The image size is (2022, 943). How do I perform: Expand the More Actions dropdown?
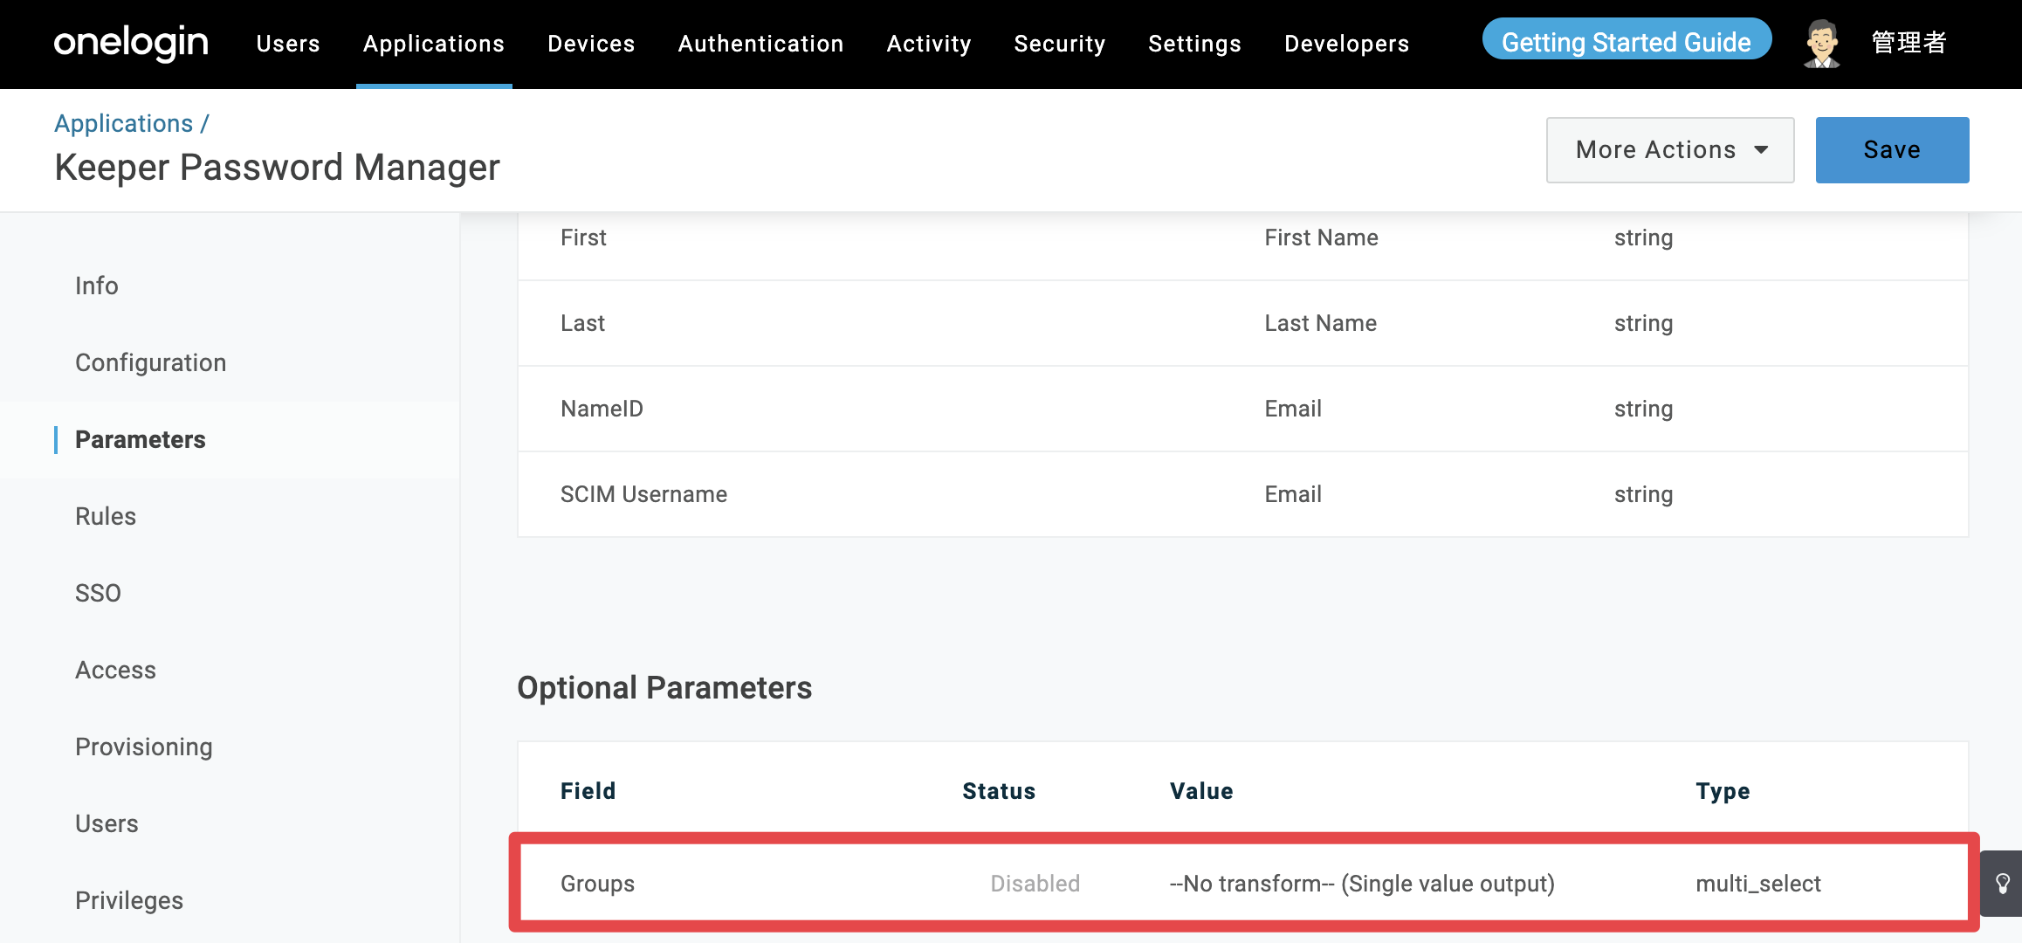[1670, 150]
